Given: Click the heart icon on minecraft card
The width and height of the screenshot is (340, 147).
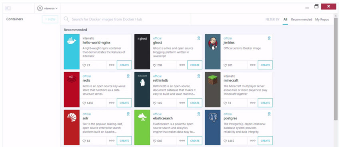Looking at the screenshot, I should click(225, 103).
